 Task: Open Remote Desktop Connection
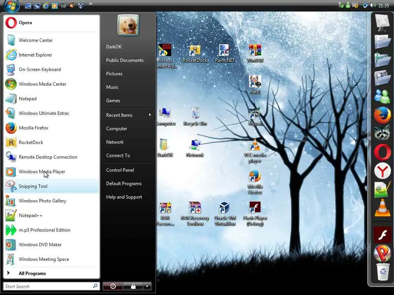[x=52, y=157]
